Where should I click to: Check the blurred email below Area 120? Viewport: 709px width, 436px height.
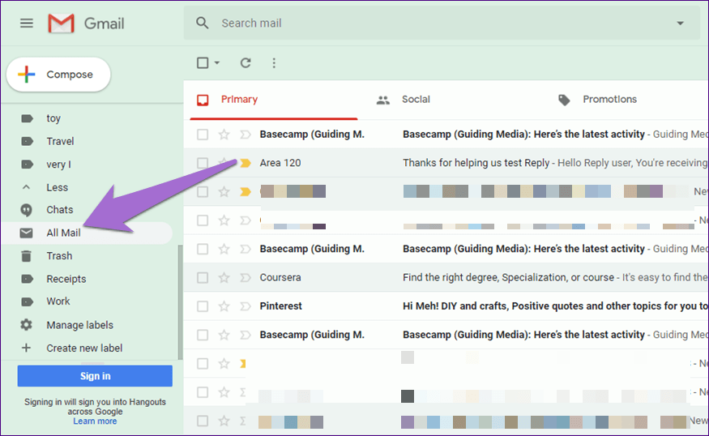click(203, 192)
